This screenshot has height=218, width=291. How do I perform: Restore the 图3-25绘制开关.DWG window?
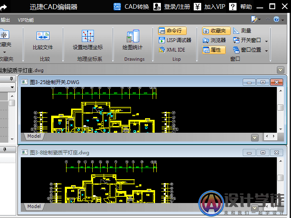(263, 82)
